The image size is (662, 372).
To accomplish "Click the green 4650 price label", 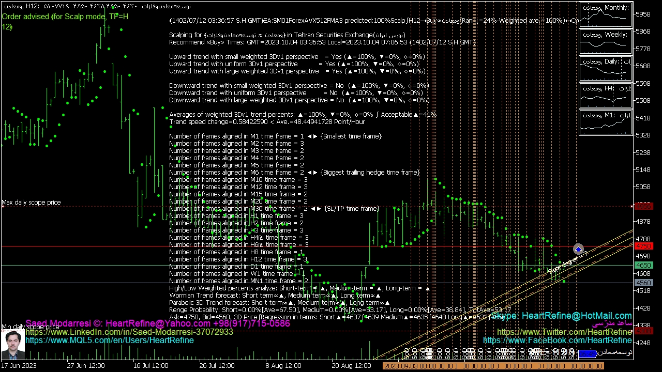I will (x=643, y=265).
